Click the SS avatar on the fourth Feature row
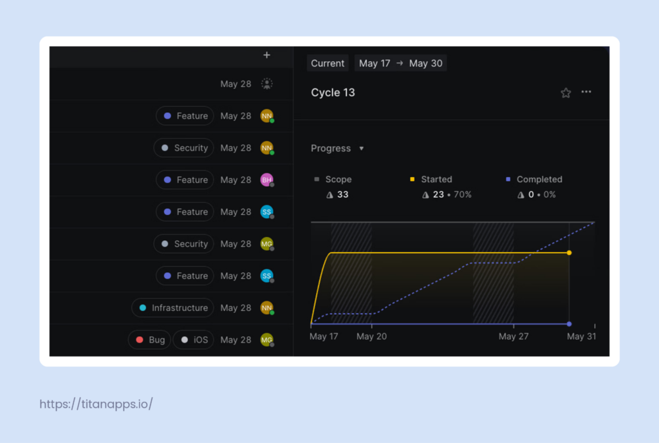The height and width of the screenshot is (443, 659). (267, 276)
